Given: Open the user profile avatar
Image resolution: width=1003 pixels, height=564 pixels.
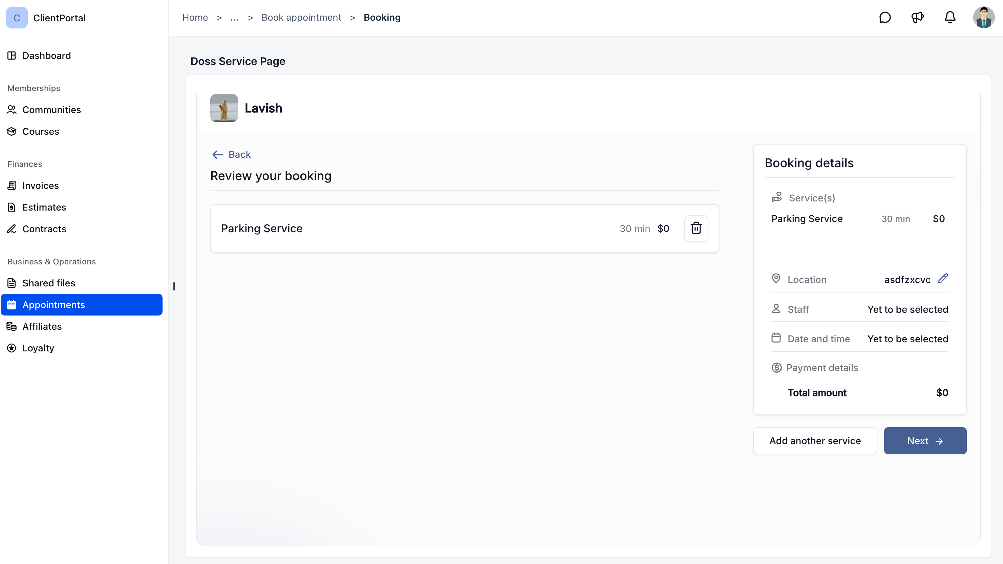Looking at the screenshot, I should click(x=984, y=18).
